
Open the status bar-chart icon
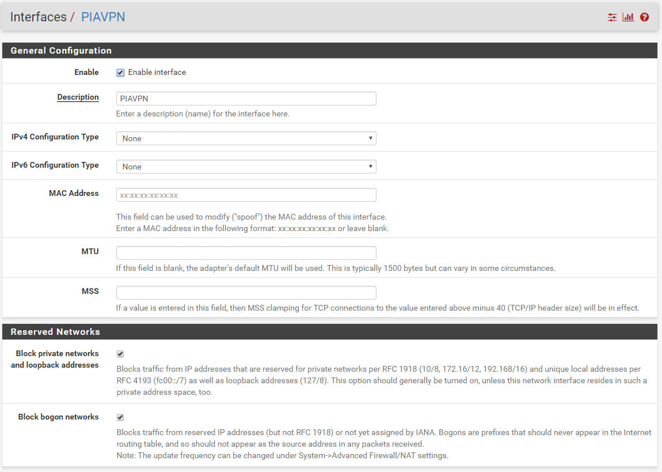pyautogui.click(x=628, y=17)
